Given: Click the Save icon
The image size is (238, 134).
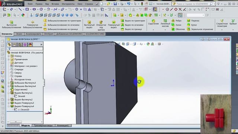Looking at the screenshot, I should point(115,4).
